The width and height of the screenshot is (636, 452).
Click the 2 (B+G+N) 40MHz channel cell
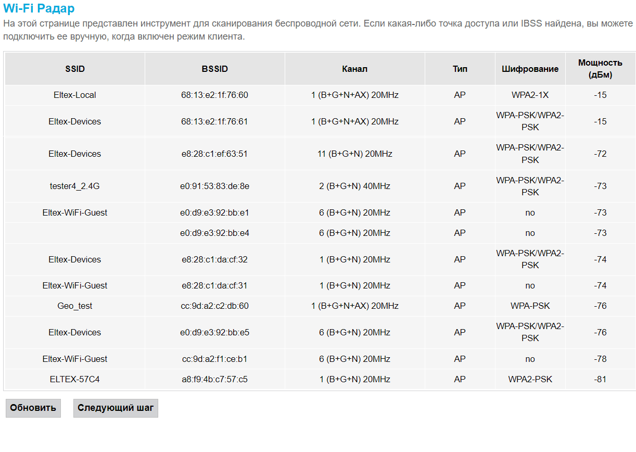click(354, 186)
